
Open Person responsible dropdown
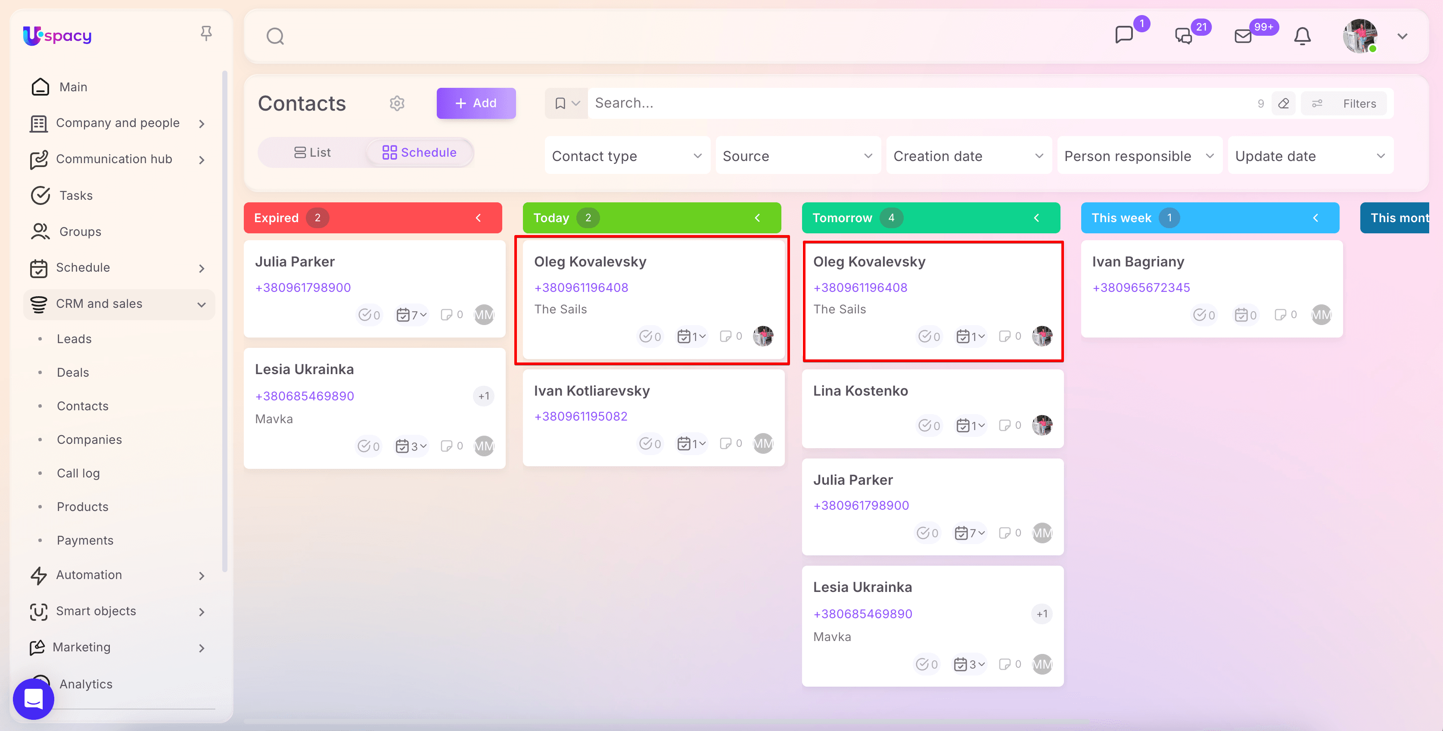[1140, 155]
